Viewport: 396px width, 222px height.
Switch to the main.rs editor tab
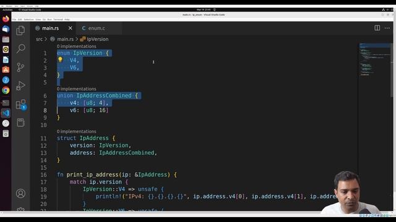pos(50,28)
